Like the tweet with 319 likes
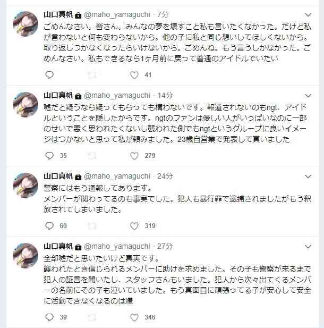 (x=134, y=226)
